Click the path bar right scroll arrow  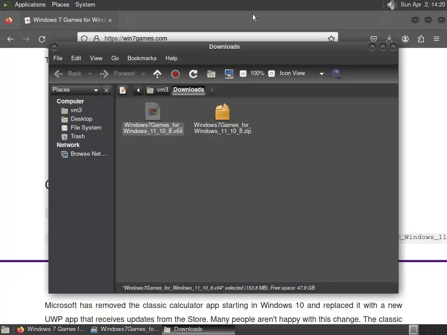pyautogui.click(x=212, y=90)
